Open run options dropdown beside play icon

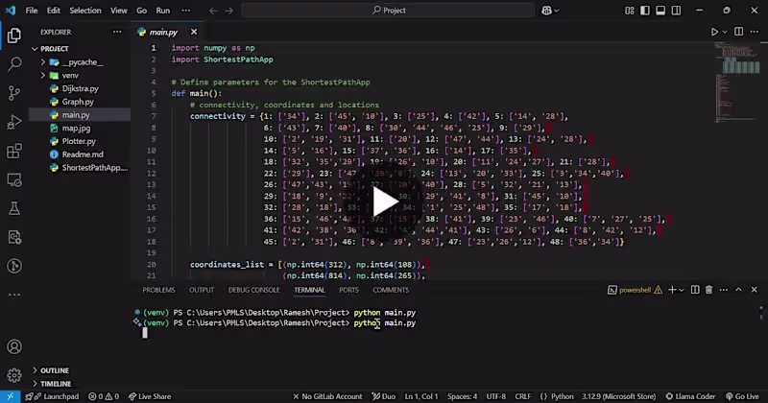(725, 32)
